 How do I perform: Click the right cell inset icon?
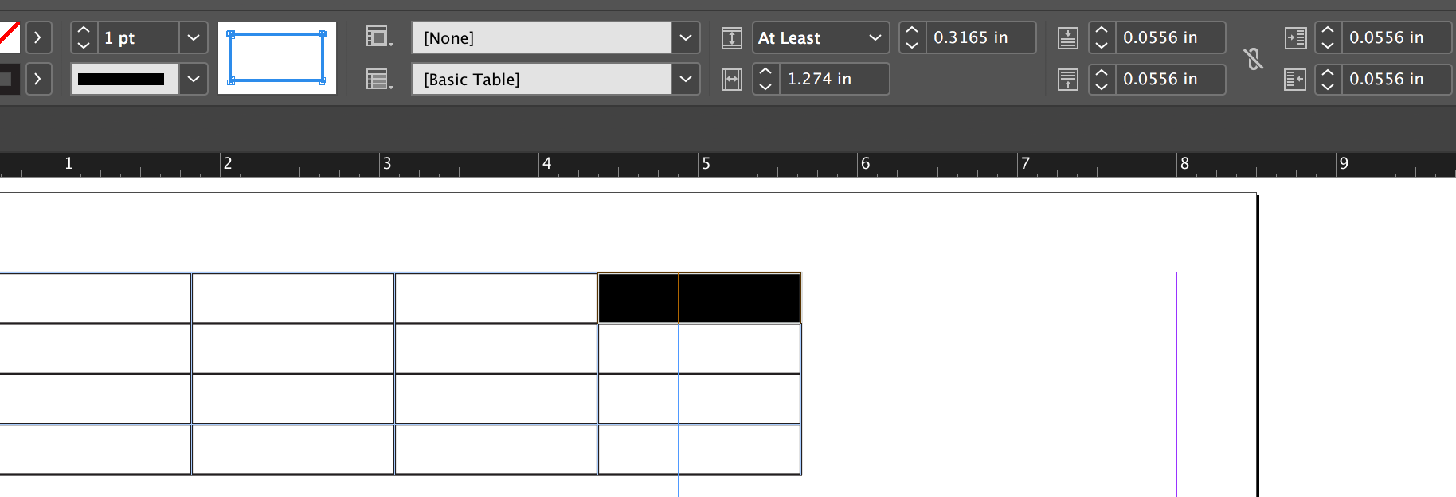pyautogui.click(x=1296, y=79)
